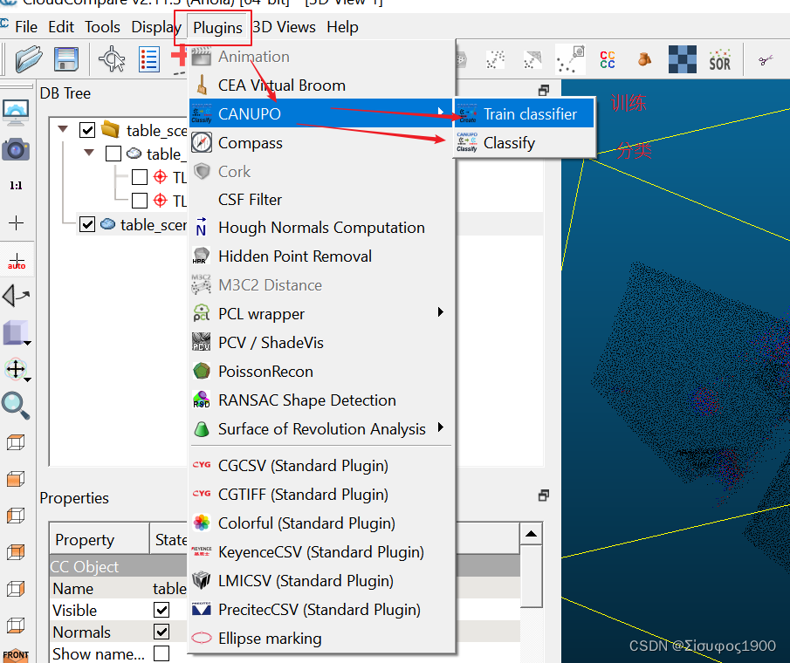Viewport: 790px width, 663px height.
Task: Select PoissonRecon plugin
Action: point(322,372)
